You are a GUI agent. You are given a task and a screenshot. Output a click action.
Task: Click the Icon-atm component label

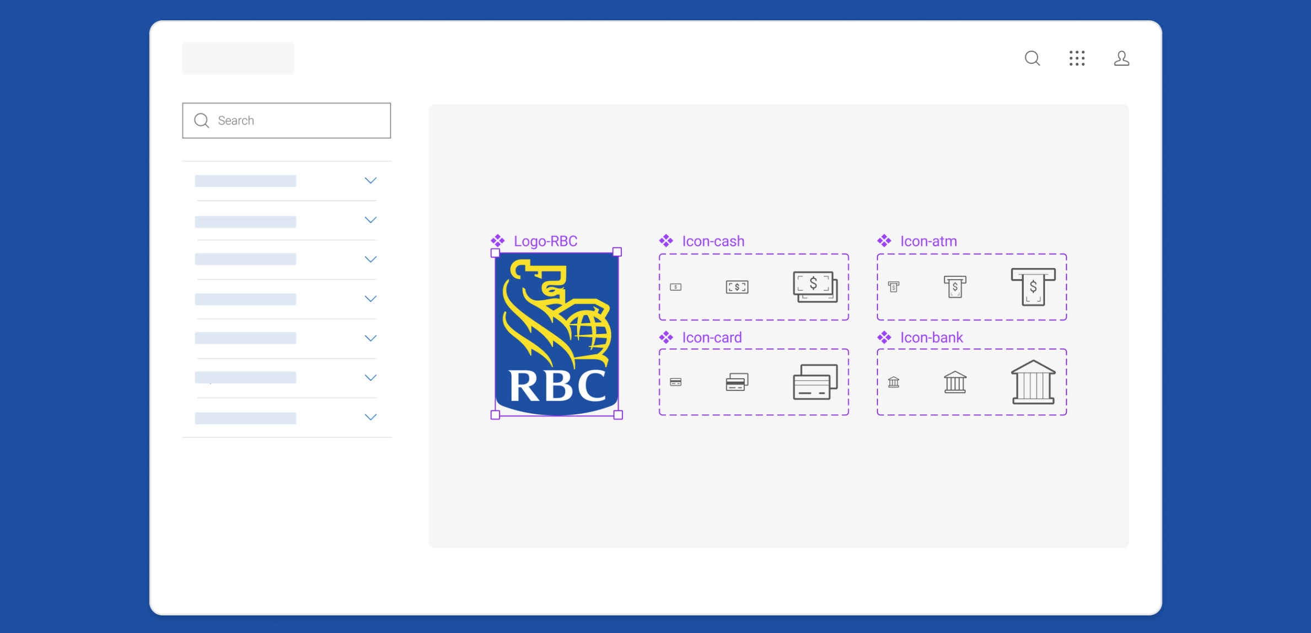pyautogui.click(x=928, y=241)
